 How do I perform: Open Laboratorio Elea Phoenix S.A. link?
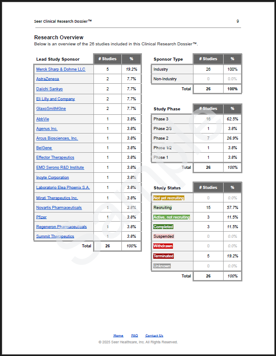[63, 187]
